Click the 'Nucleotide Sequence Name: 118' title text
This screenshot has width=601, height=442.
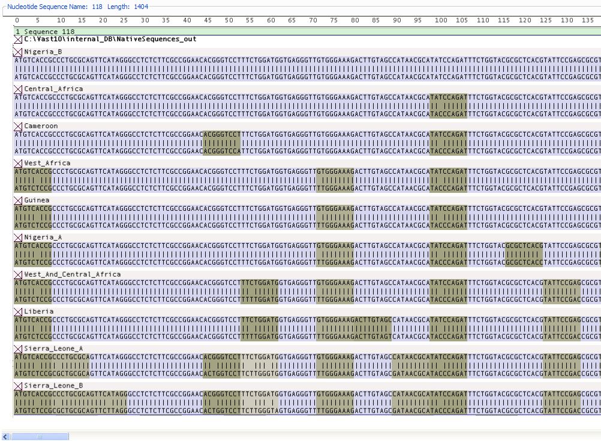pos(55,7)
